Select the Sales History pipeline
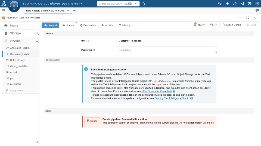The height and width of the screenshot is (146, 261). pyautogui.click(x=17, y=60)
